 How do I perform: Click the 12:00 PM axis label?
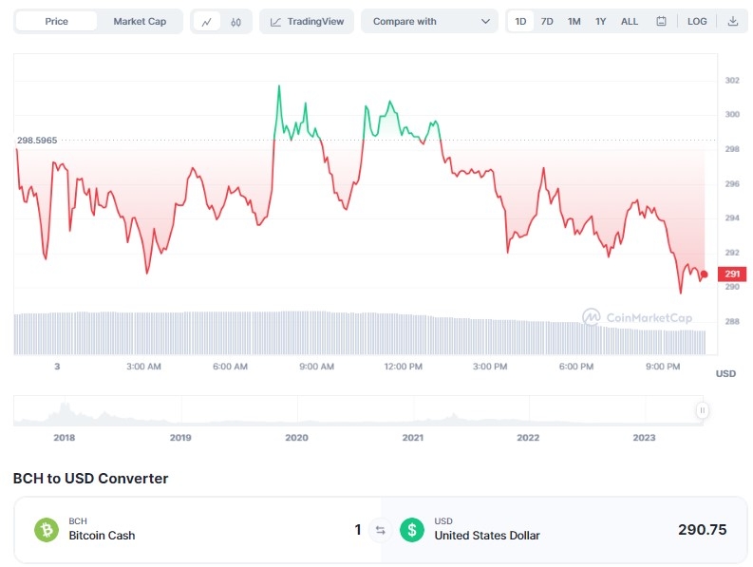click(404, 367)
